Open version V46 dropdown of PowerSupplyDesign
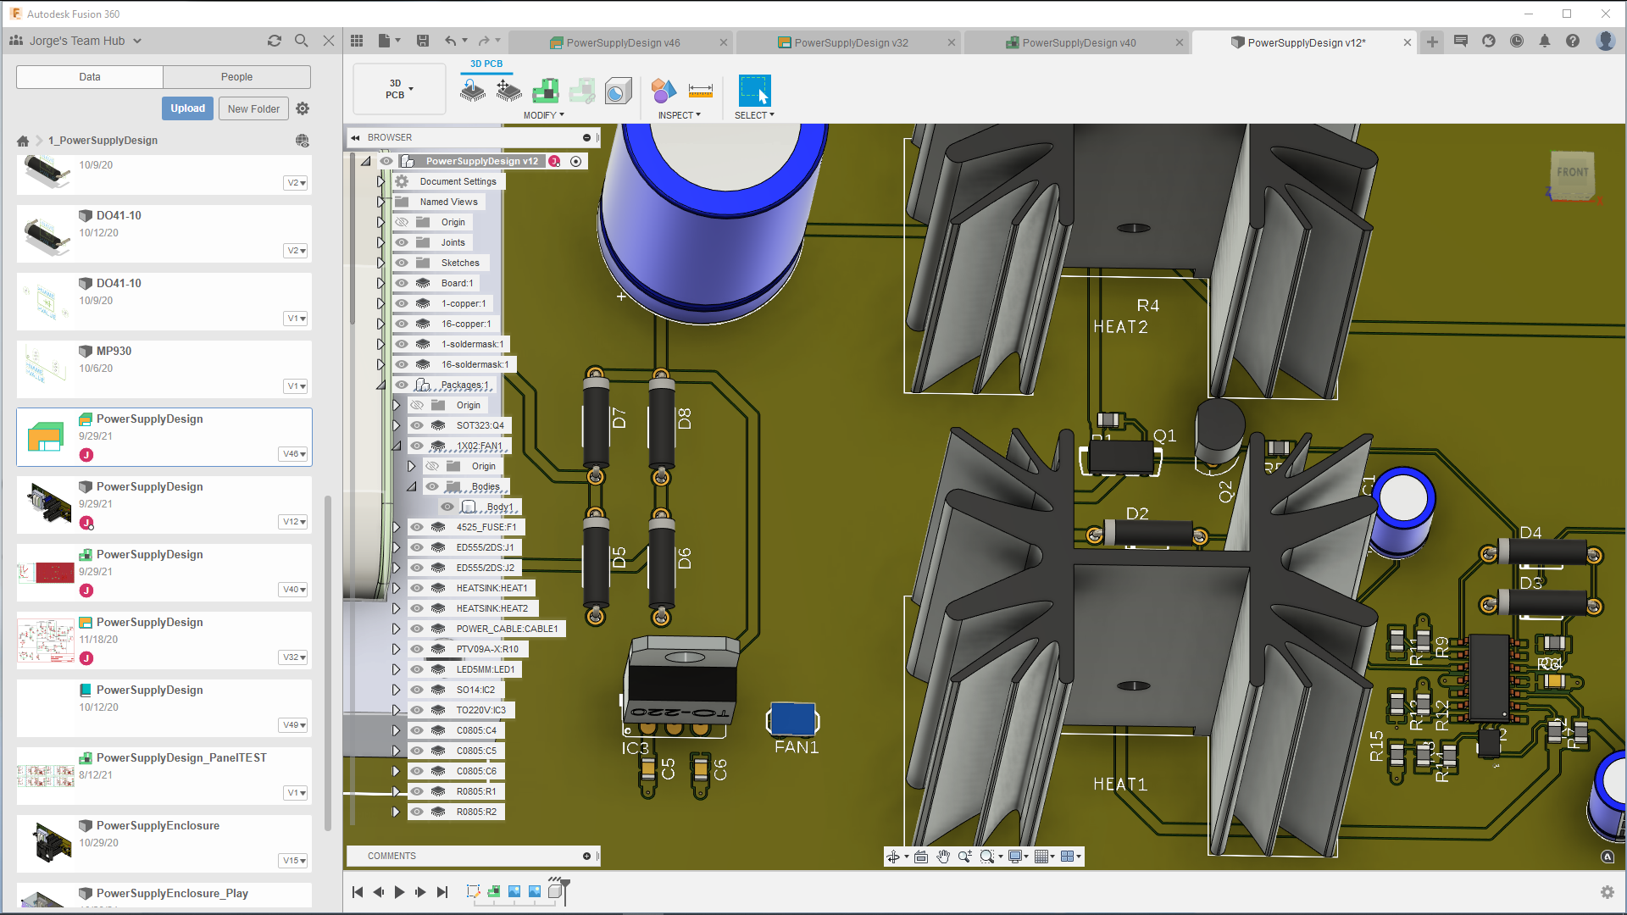Viewport: 1627px width, 915px height. click(294, 454)
